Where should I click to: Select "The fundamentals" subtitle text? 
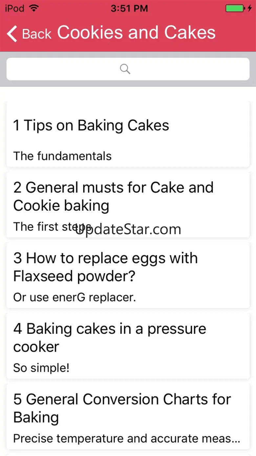(62, 156)
